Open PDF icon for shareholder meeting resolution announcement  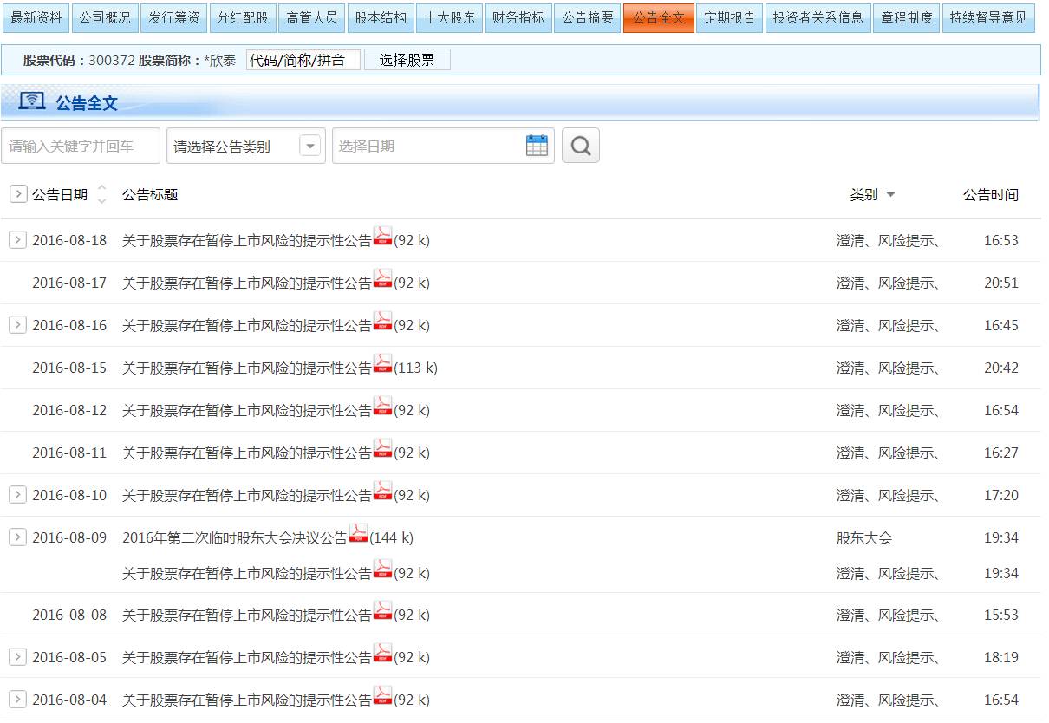click(x=358, y=535)
